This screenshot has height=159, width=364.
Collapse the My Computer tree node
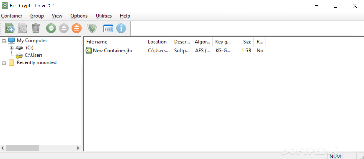[x=4, y=41]
